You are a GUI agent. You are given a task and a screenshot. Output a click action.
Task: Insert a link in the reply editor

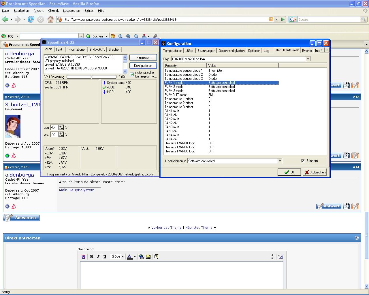click(141, 257)
